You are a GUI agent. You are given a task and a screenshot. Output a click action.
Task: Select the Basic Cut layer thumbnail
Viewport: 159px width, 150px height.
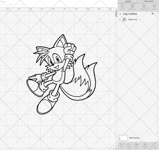[x=124, y=20]
